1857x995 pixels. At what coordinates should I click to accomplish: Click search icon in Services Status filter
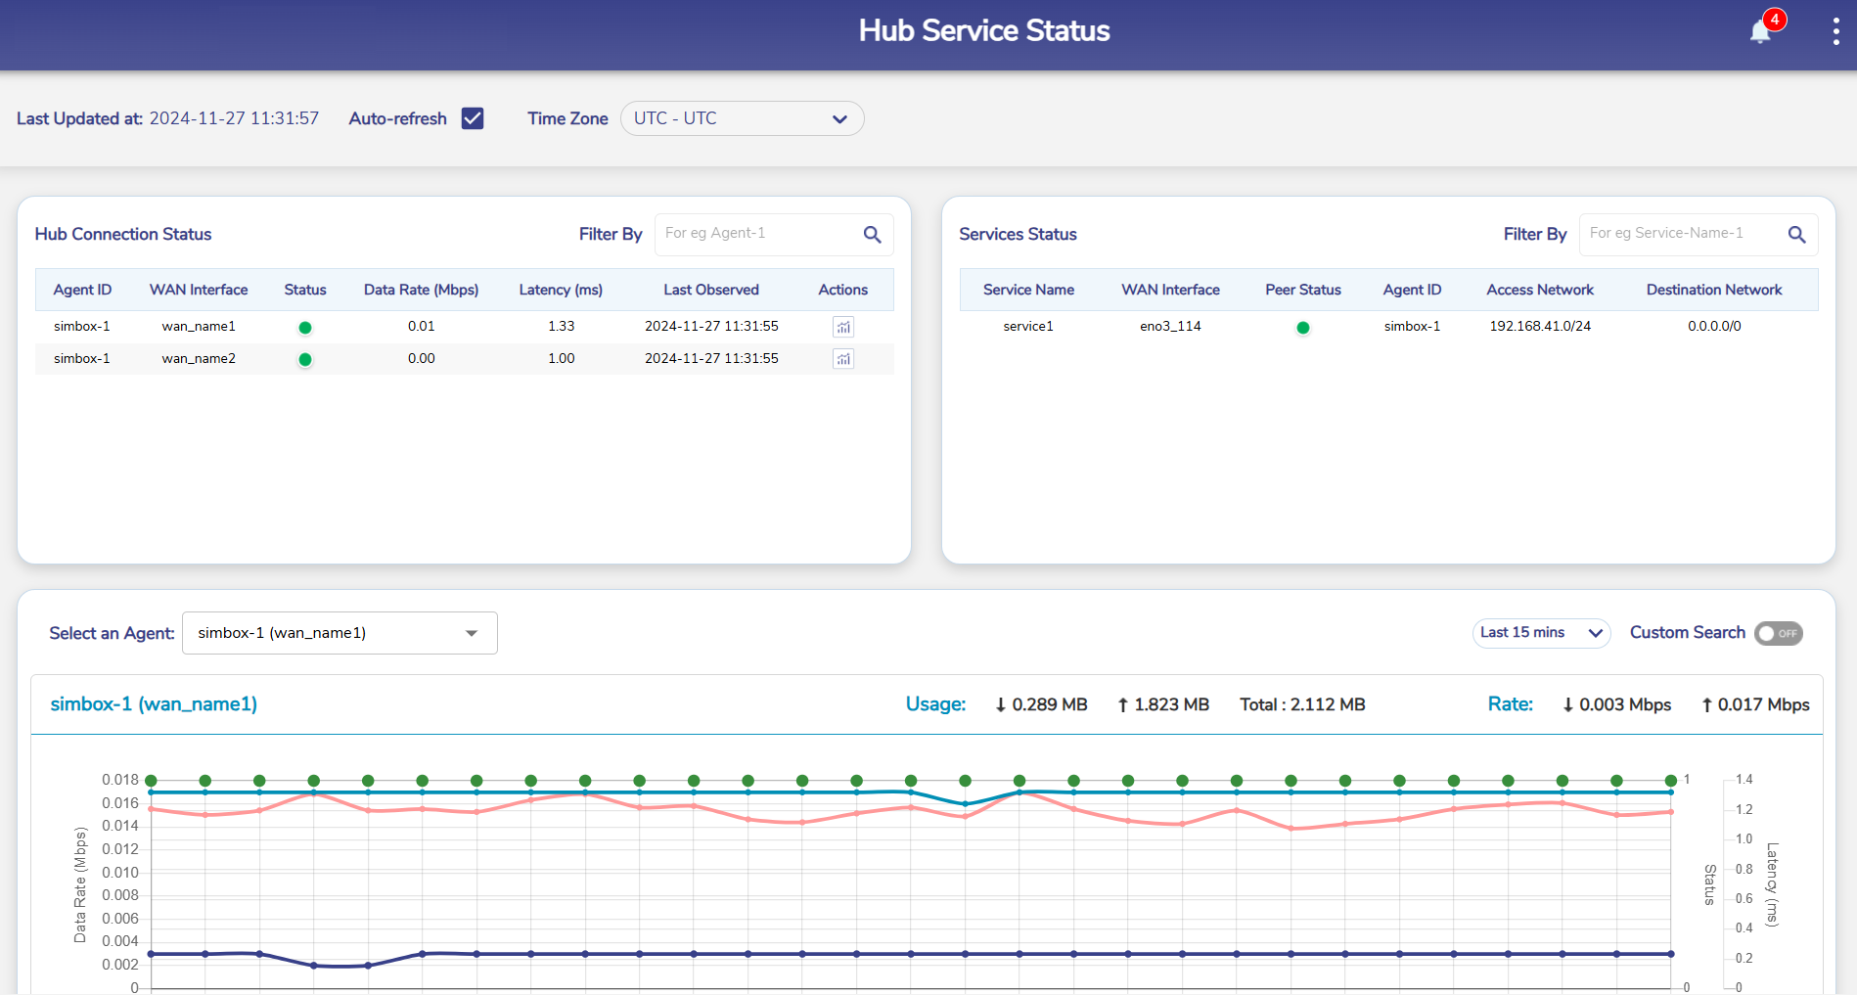(1796, 235)
